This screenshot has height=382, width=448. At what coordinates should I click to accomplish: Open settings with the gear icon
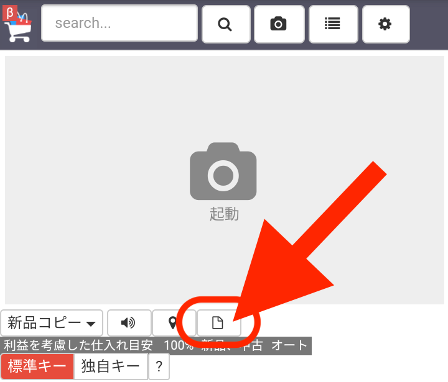pyautogui.click(x=386, y=24)
